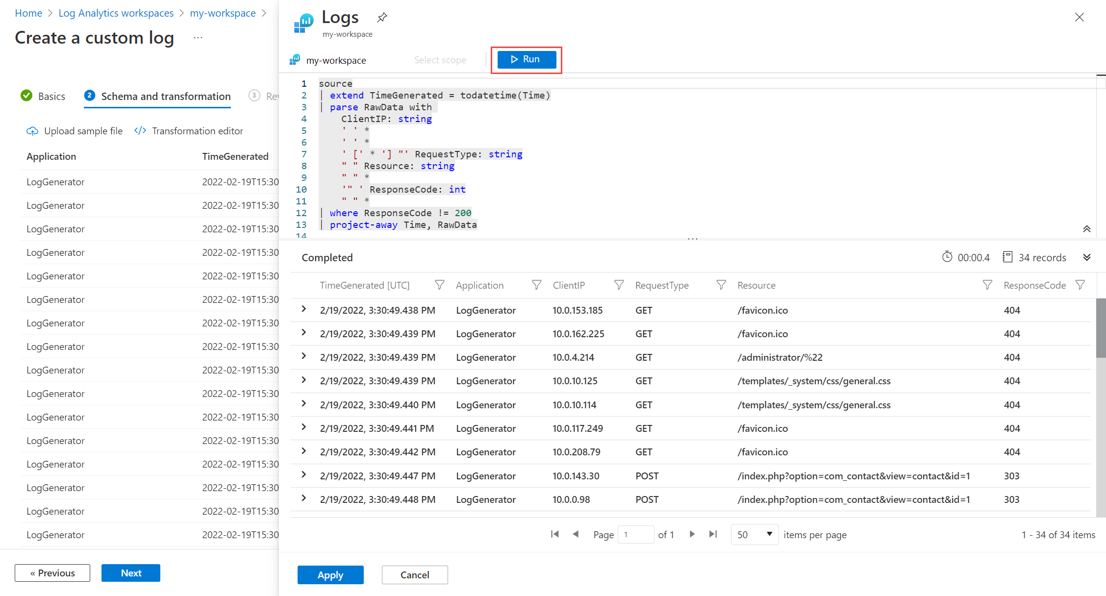The width and height of the screenshot is (1106, 596).
Task: Filter the ClientIP column
Action: click(x=619, y=285)
